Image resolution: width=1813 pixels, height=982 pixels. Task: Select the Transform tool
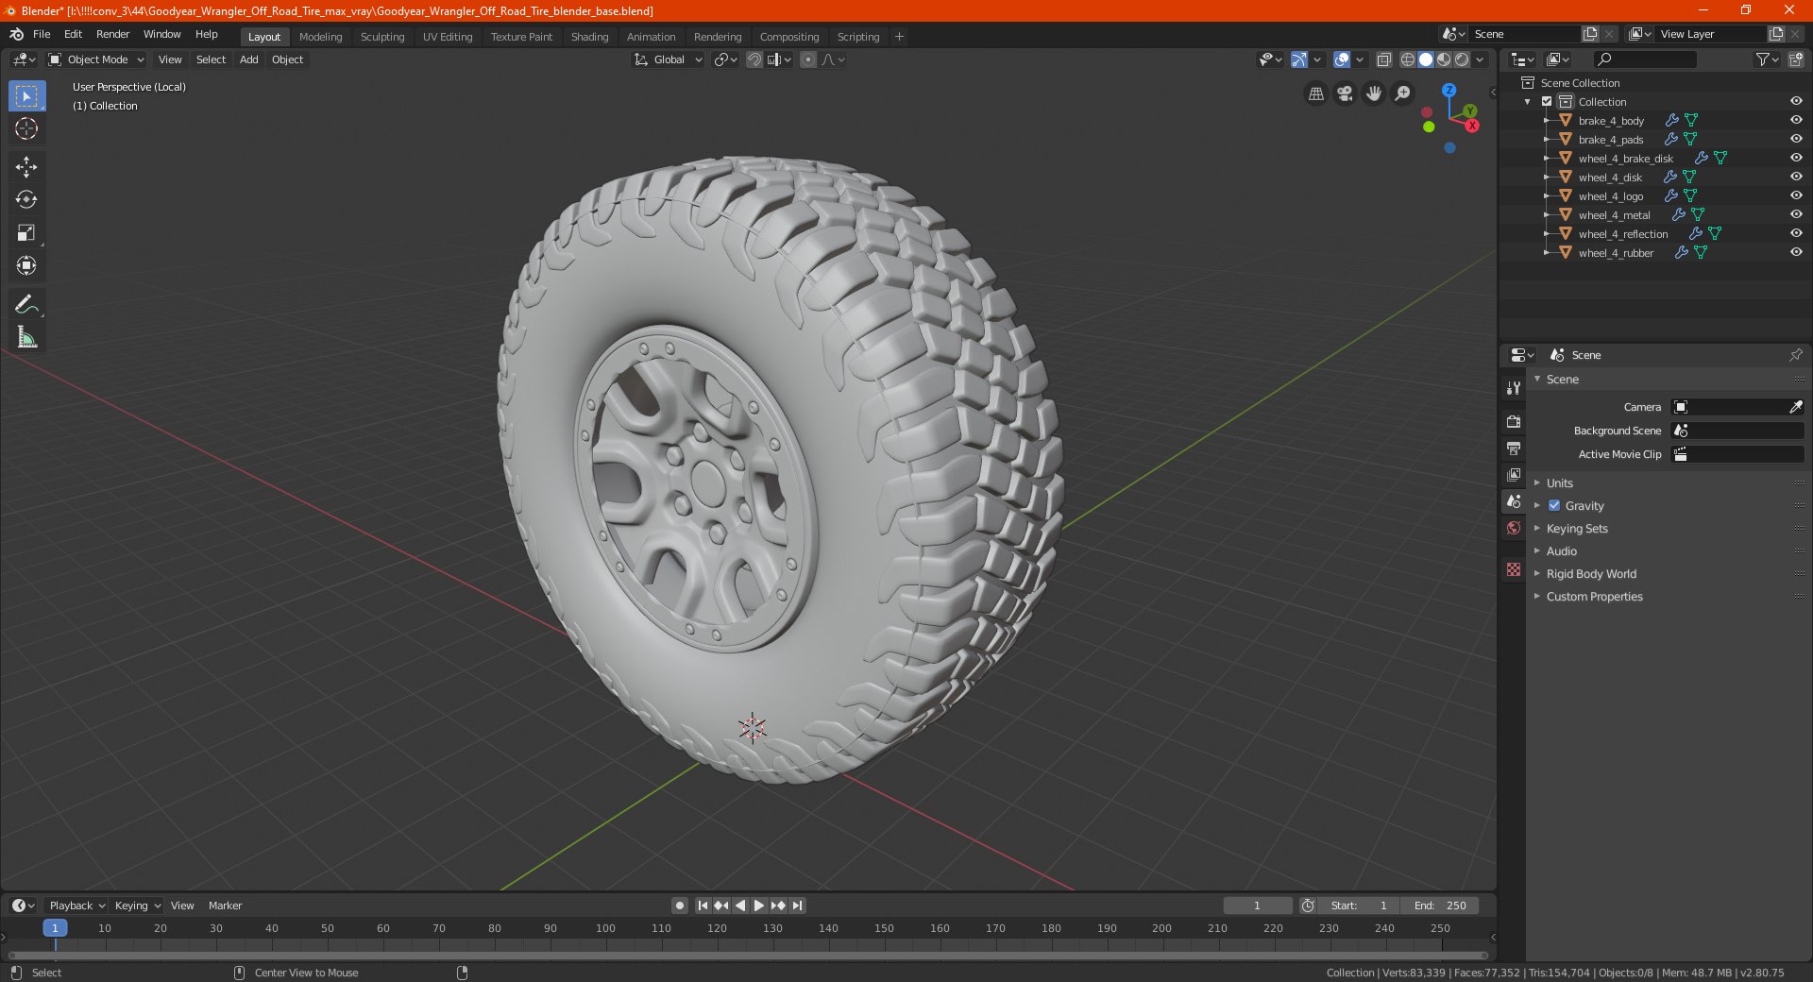[x=26, y=265]
